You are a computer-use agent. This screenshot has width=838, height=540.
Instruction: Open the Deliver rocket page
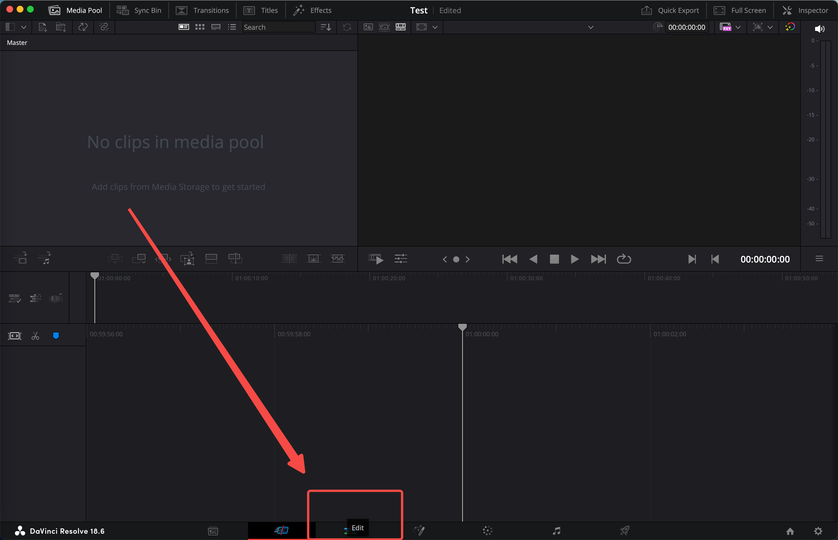click(625, 531)
